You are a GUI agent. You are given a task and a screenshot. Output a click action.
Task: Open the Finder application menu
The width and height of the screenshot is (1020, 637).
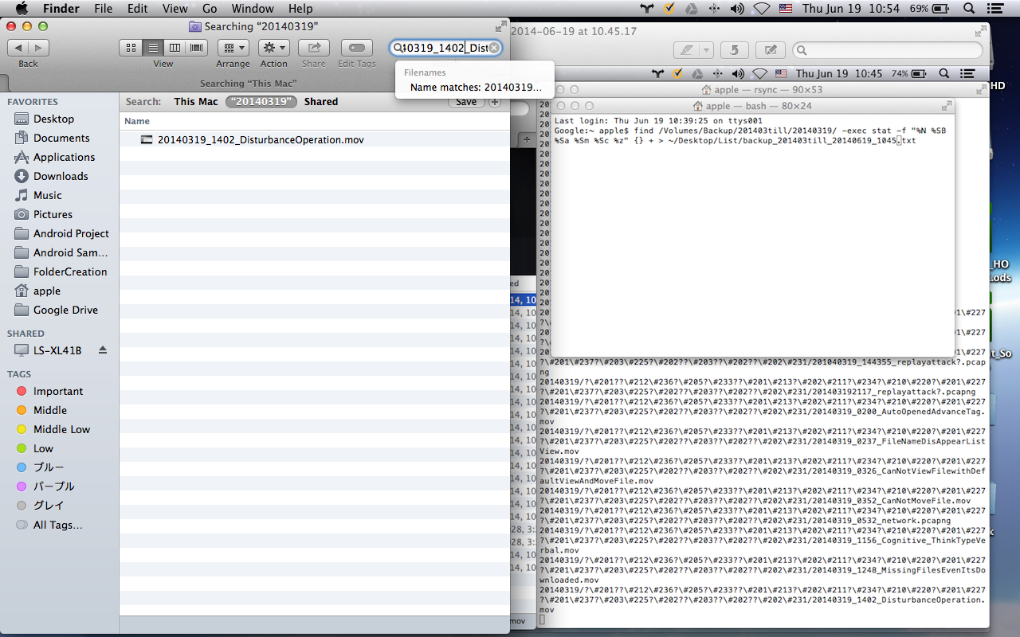point(61,9)
